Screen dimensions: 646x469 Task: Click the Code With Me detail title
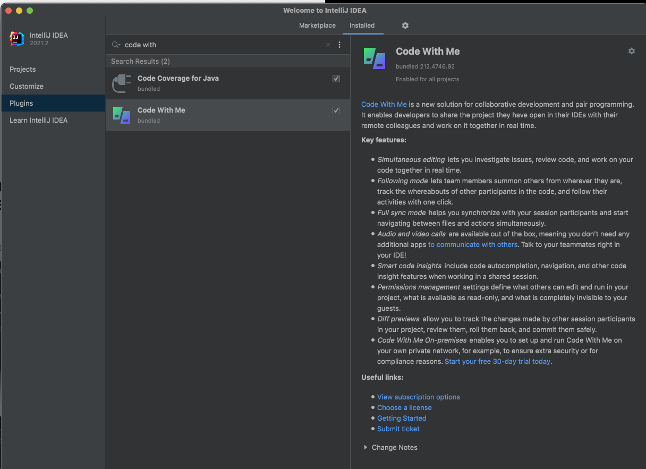pos(428,52)
